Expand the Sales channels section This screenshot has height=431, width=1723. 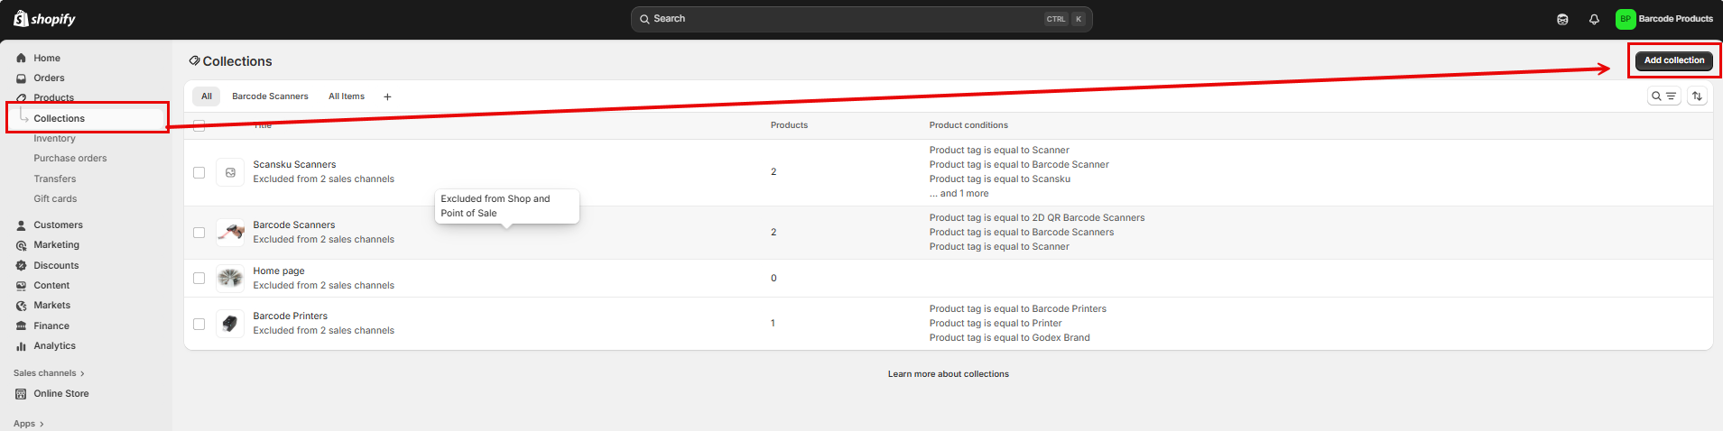(x=49, y=373)
